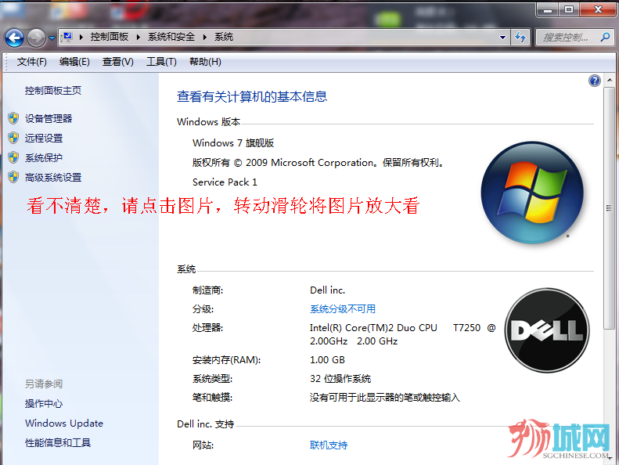619x465 pixels.
Task: Expand arrow before 控制面板 in breadcrumb
Action: click(x=81, y=37)
